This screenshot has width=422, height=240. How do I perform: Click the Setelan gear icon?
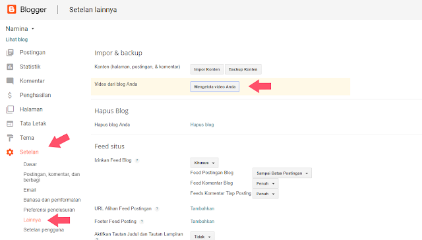pyautogui.click(x=10, y=152)
